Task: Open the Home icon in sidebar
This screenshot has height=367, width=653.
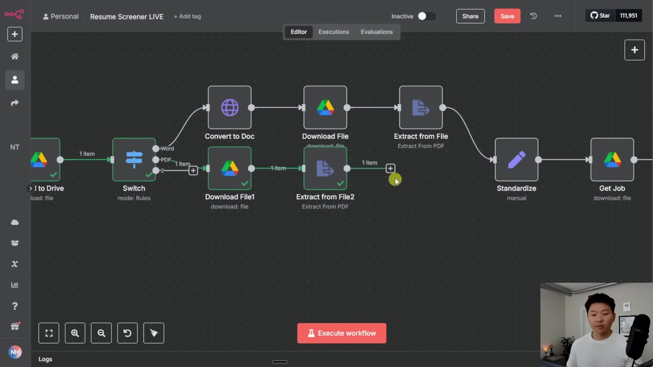Action: [15, 57]
